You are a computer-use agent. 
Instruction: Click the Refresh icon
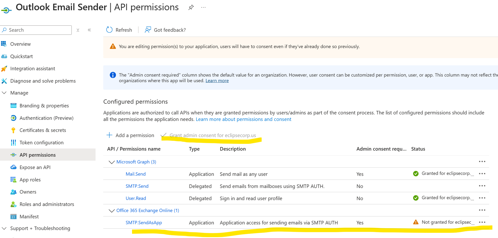coord(110,30)
